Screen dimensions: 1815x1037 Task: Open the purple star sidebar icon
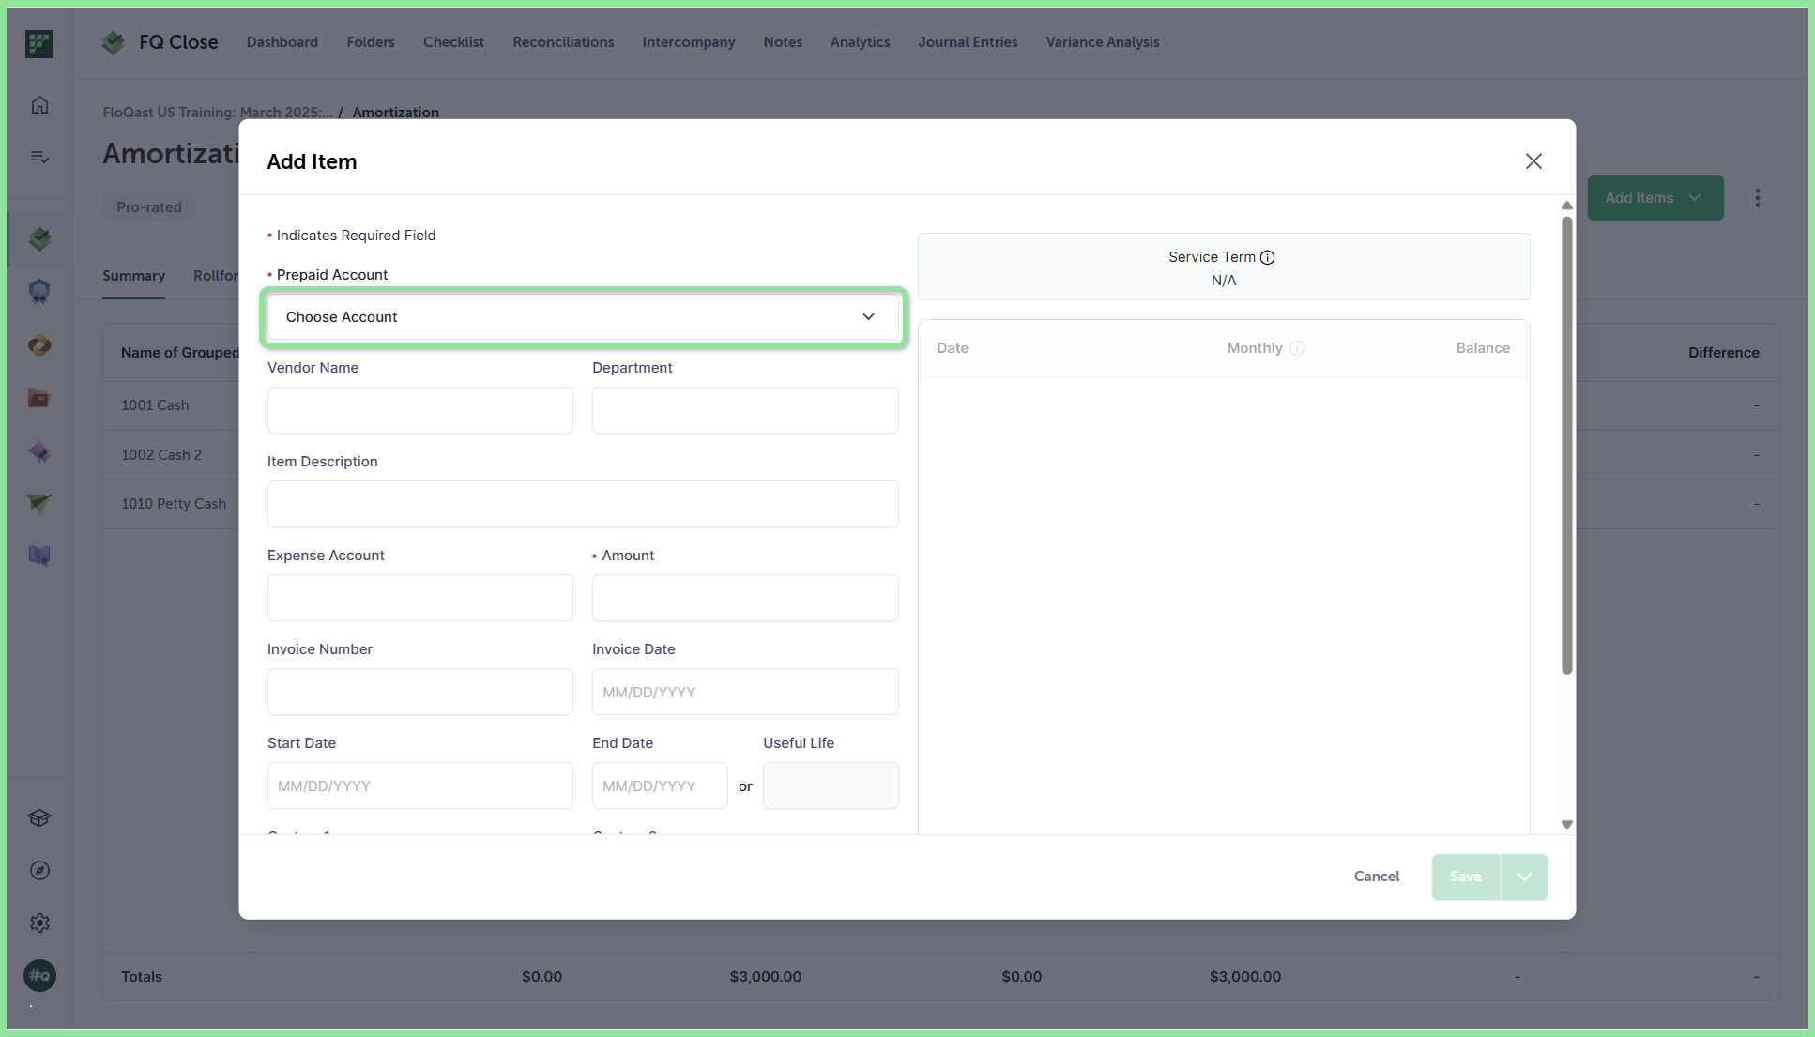39,451
